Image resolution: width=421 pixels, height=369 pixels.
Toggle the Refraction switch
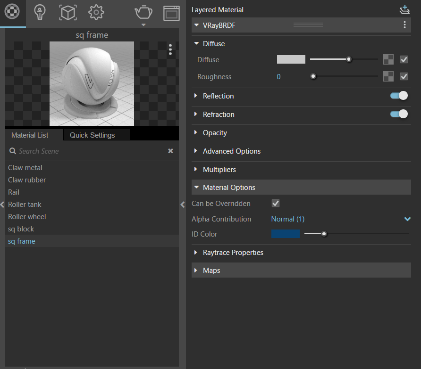pyautogui.click(x=399, y=114)
